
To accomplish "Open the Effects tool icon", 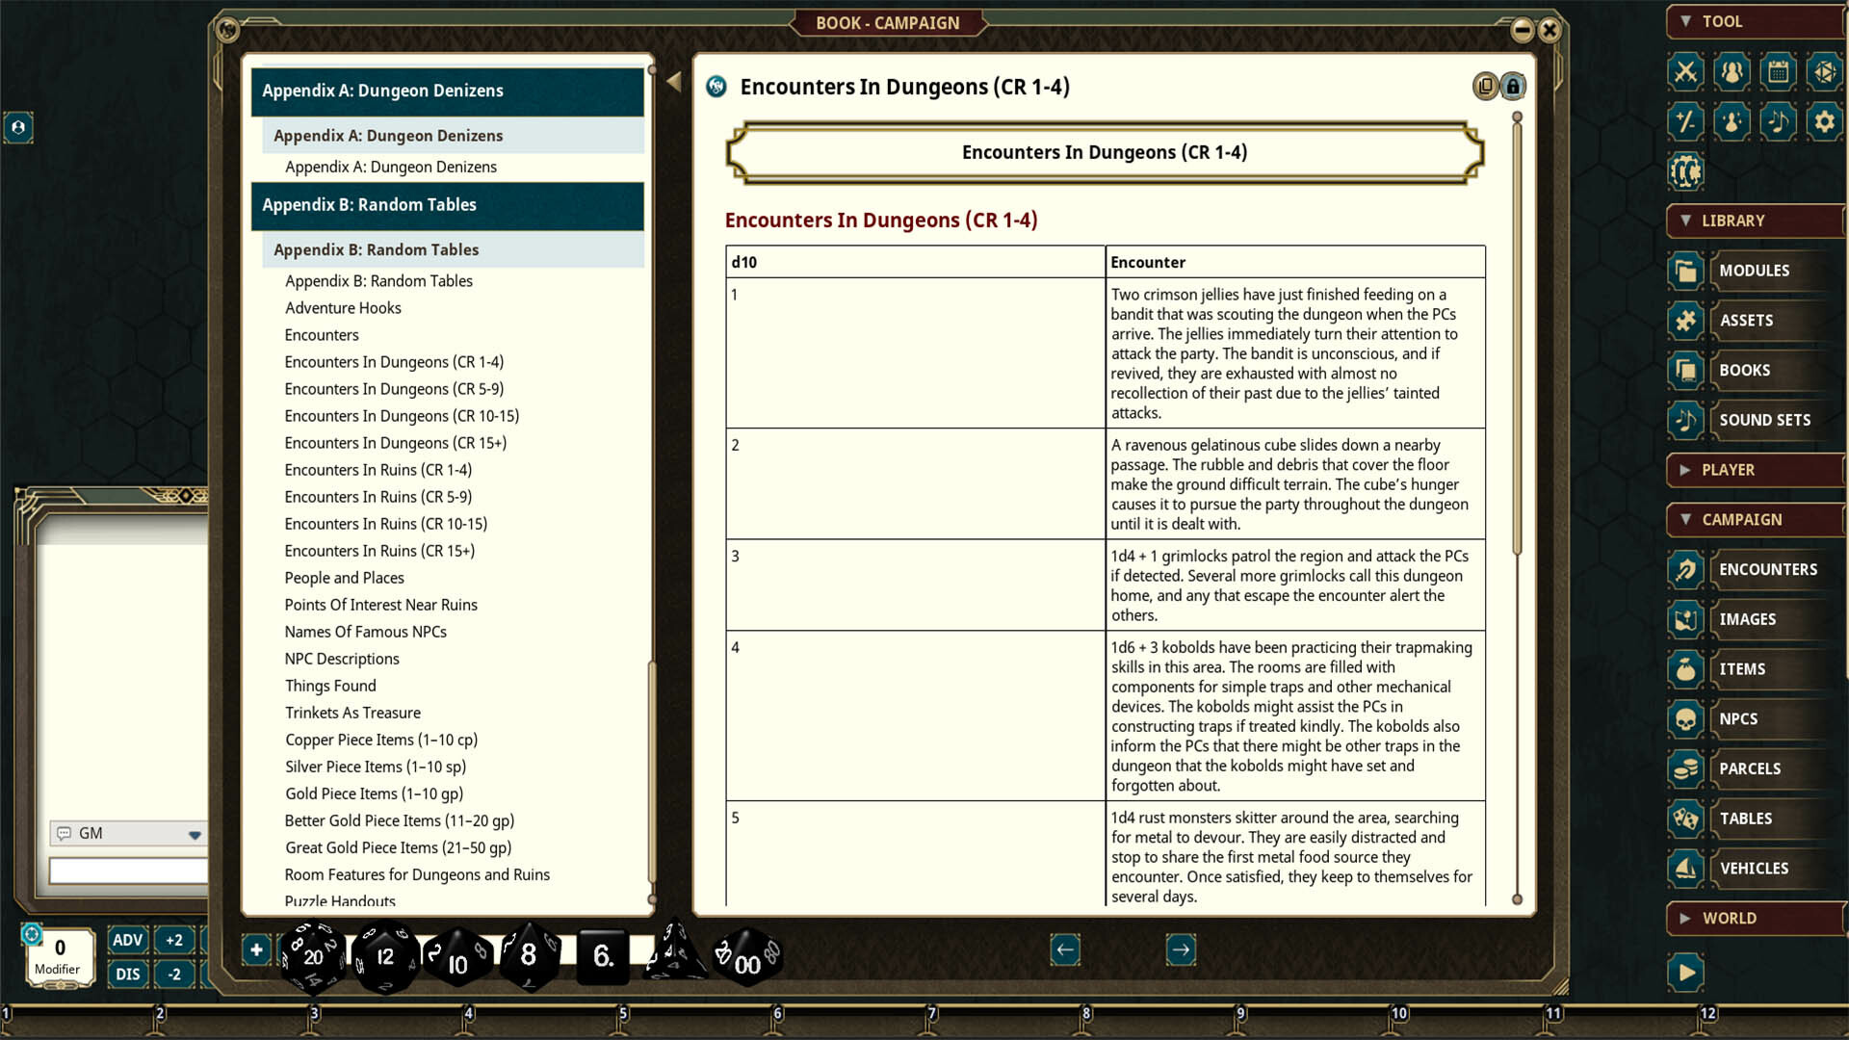I will (1731, 122).
